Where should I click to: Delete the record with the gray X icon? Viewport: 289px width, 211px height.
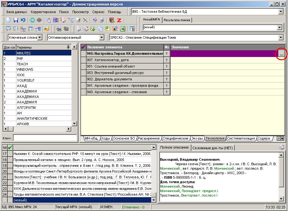[85, 20]
